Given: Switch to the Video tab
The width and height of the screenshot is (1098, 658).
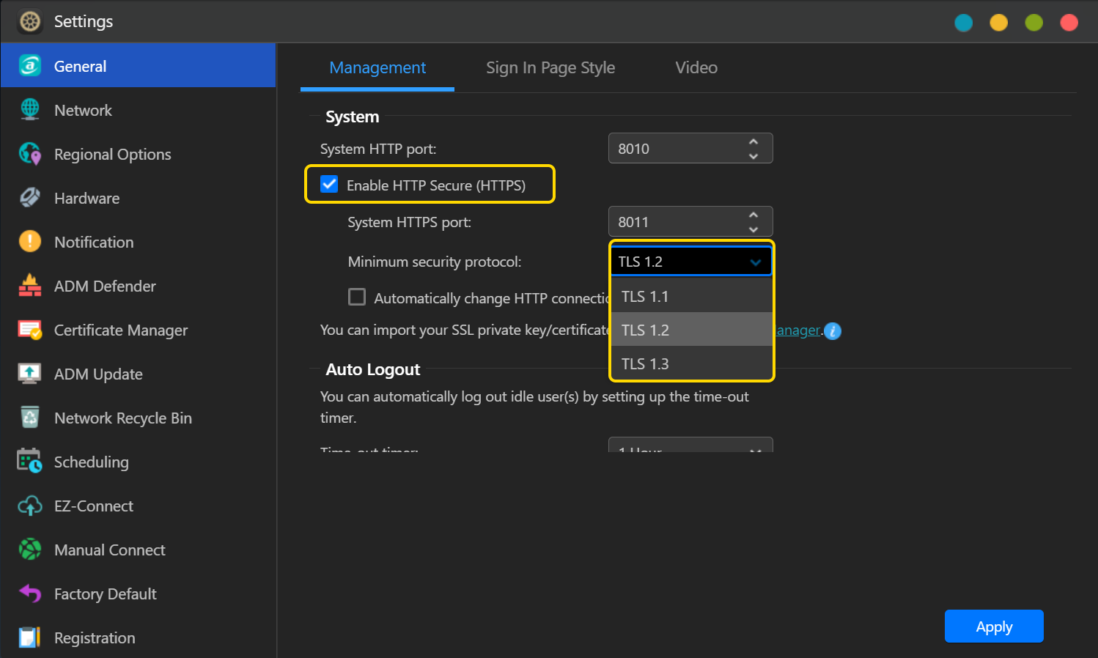Looking at the screenshot, I should (x=696, y=68).
